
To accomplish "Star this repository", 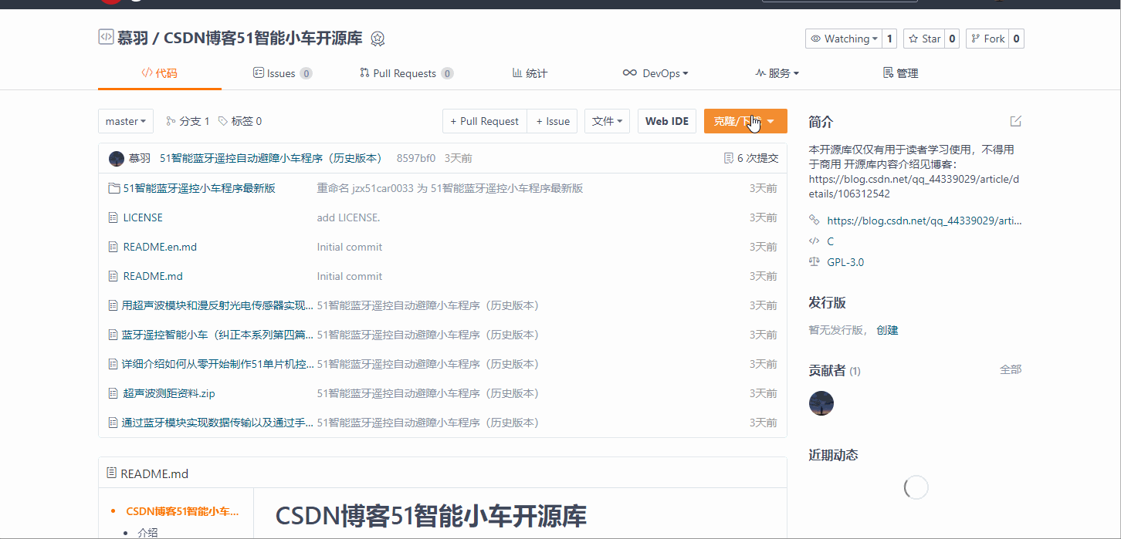I will point(924,39).
